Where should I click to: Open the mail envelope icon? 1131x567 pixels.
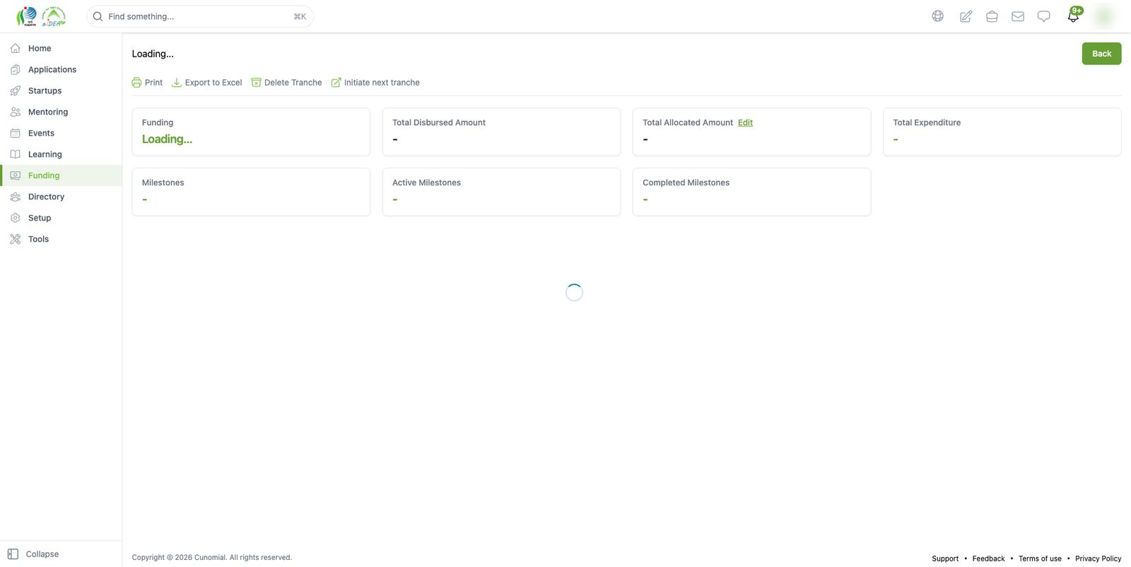1018,16
